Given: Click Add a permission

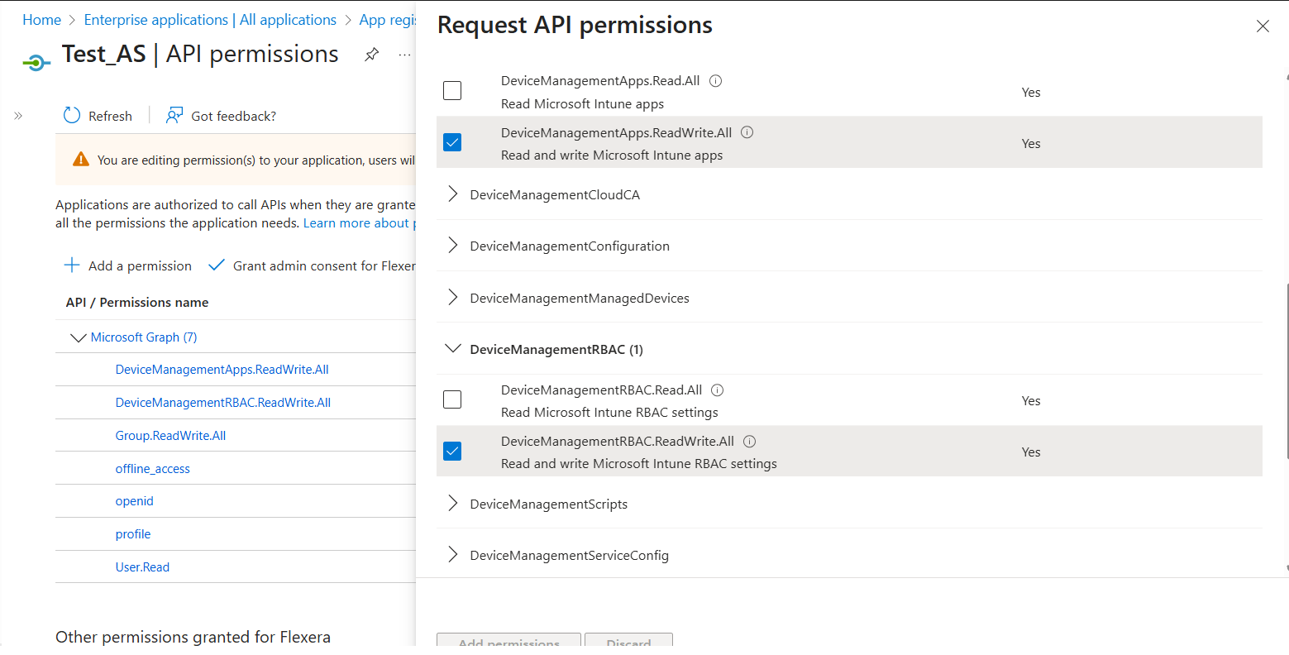Looking at the screenshot, I should (x=128, y=265).
